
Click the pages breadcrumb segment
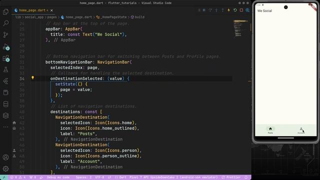tap(52, 17)
